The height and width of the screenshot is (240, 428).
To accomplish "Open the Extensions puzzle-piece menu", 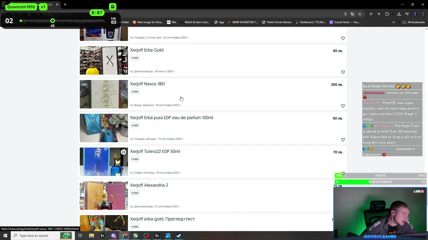I will click(387, 14).
